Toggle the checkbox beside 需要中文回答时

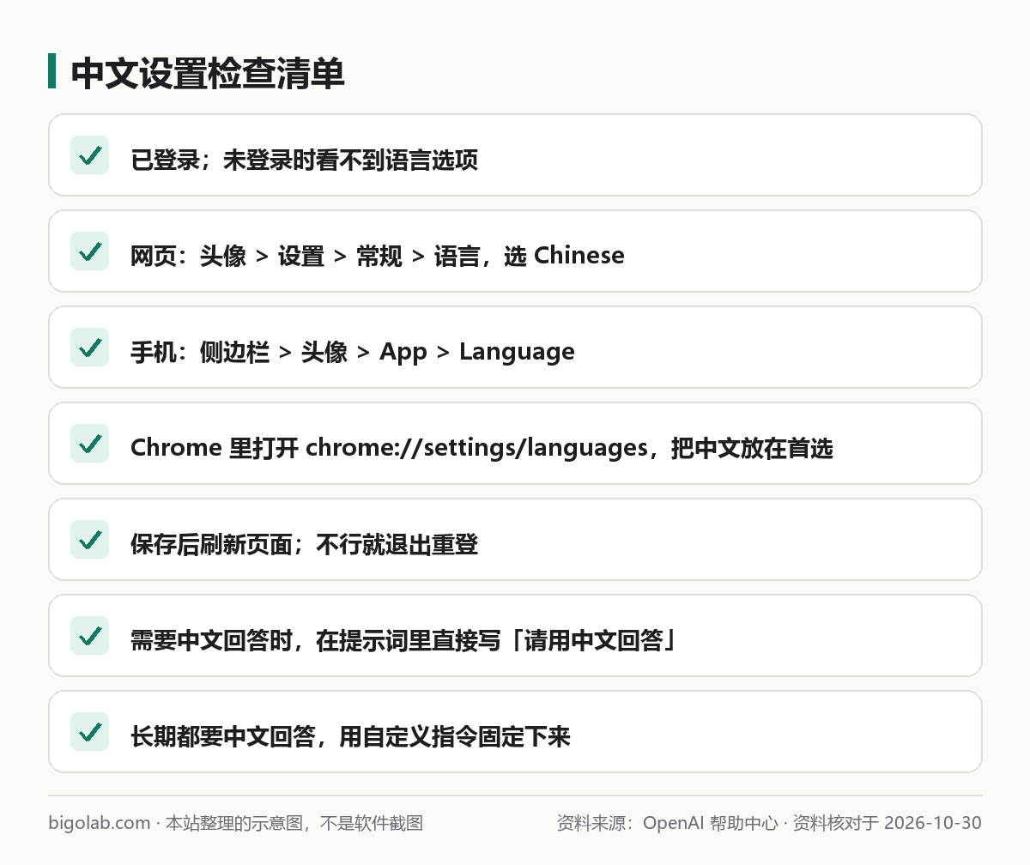click(89, 636)
